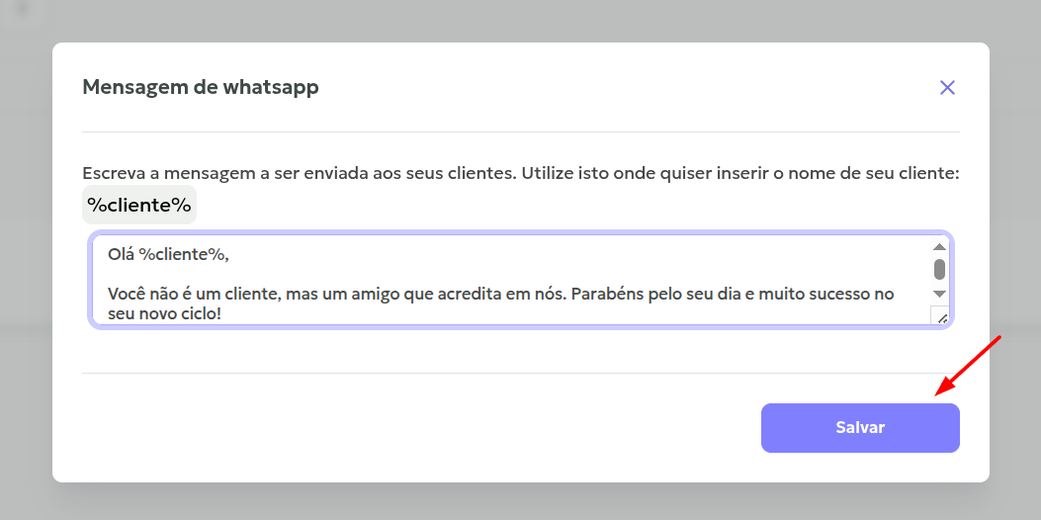This screenshot has height=520, width=1041.
Task: Click the gray %cliente% placeholder chip
Action: coord(139,206)
